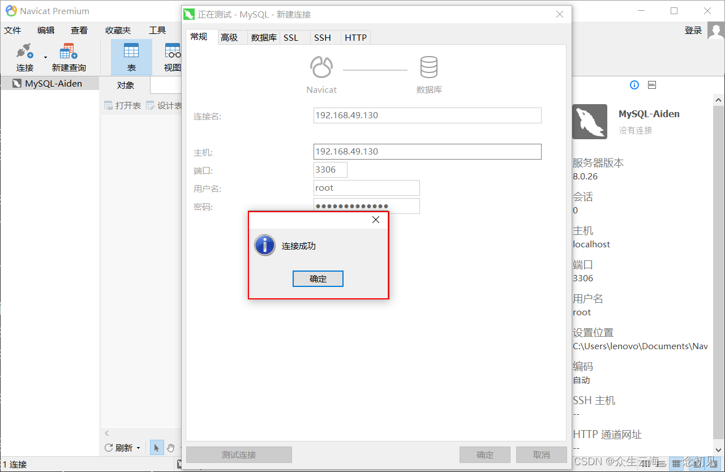Switch to SSL tab in connection dialog
Viewport: 725px width, 472px height.
tap(291, 38)
